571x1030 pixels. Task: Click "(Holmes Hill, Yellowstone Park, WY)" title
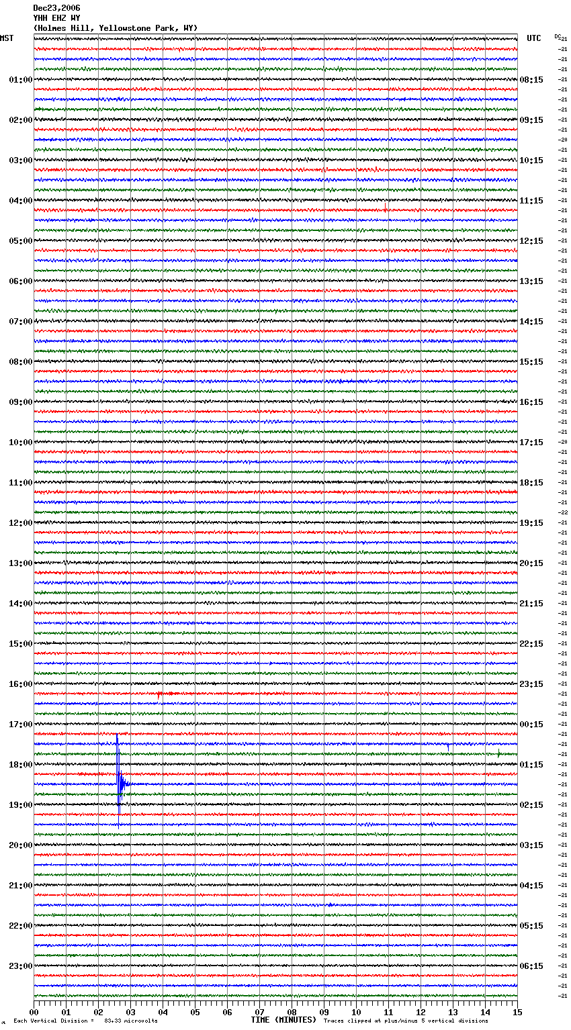pos(116,28)
